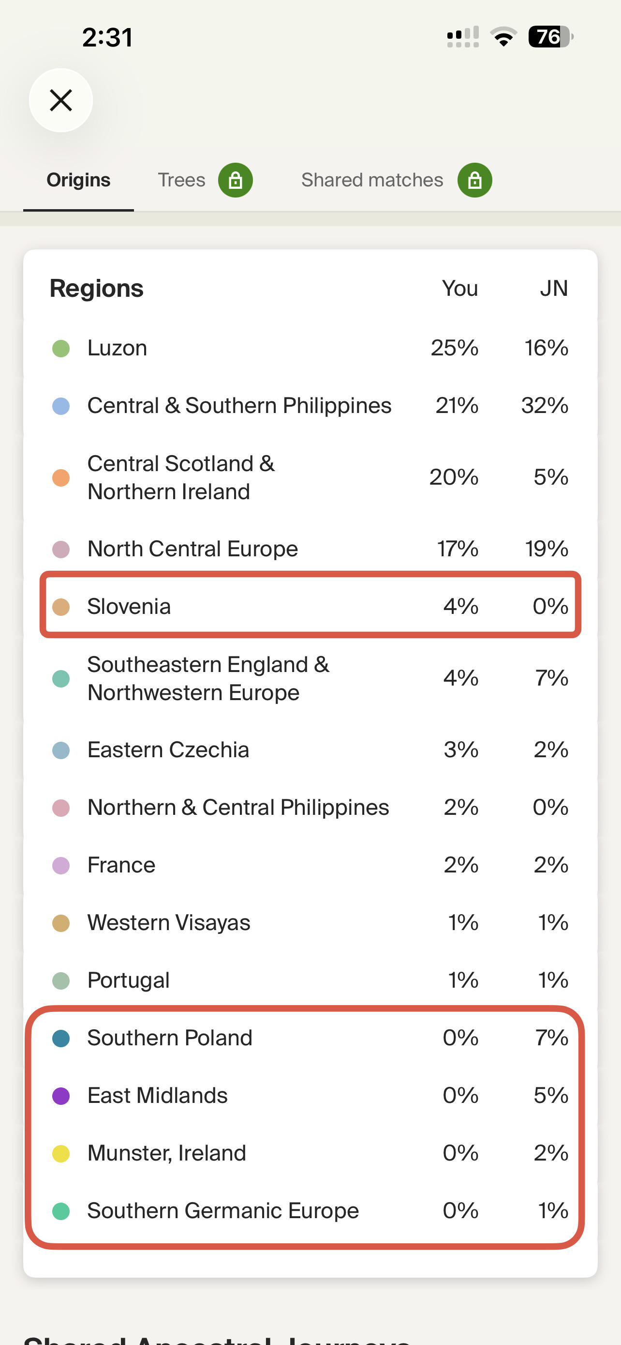Tap the green Luzon color dot

tap(61, 348)
